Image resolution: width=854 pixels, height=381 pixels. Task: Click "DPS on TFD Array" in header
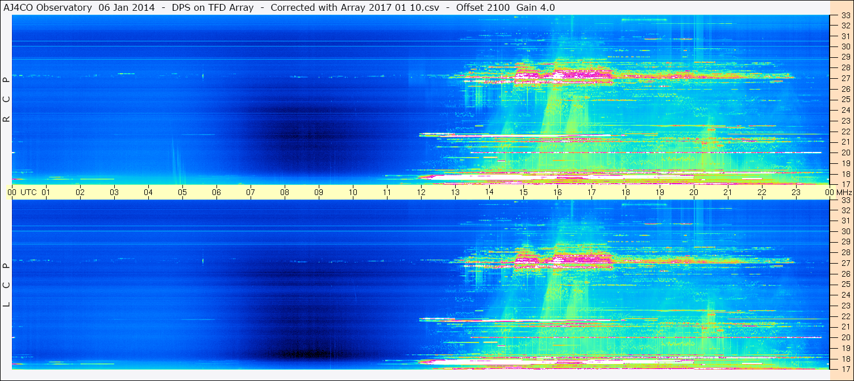point(212,7)
